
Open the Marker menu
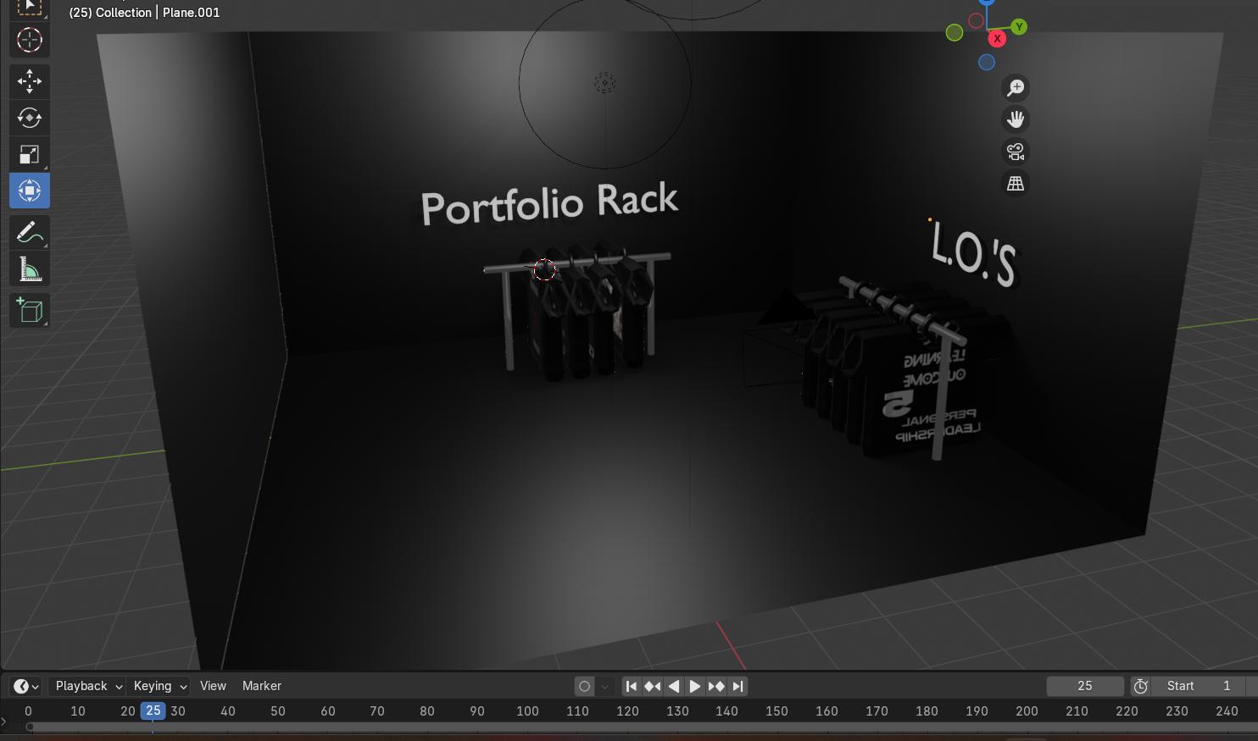point(261,686)
